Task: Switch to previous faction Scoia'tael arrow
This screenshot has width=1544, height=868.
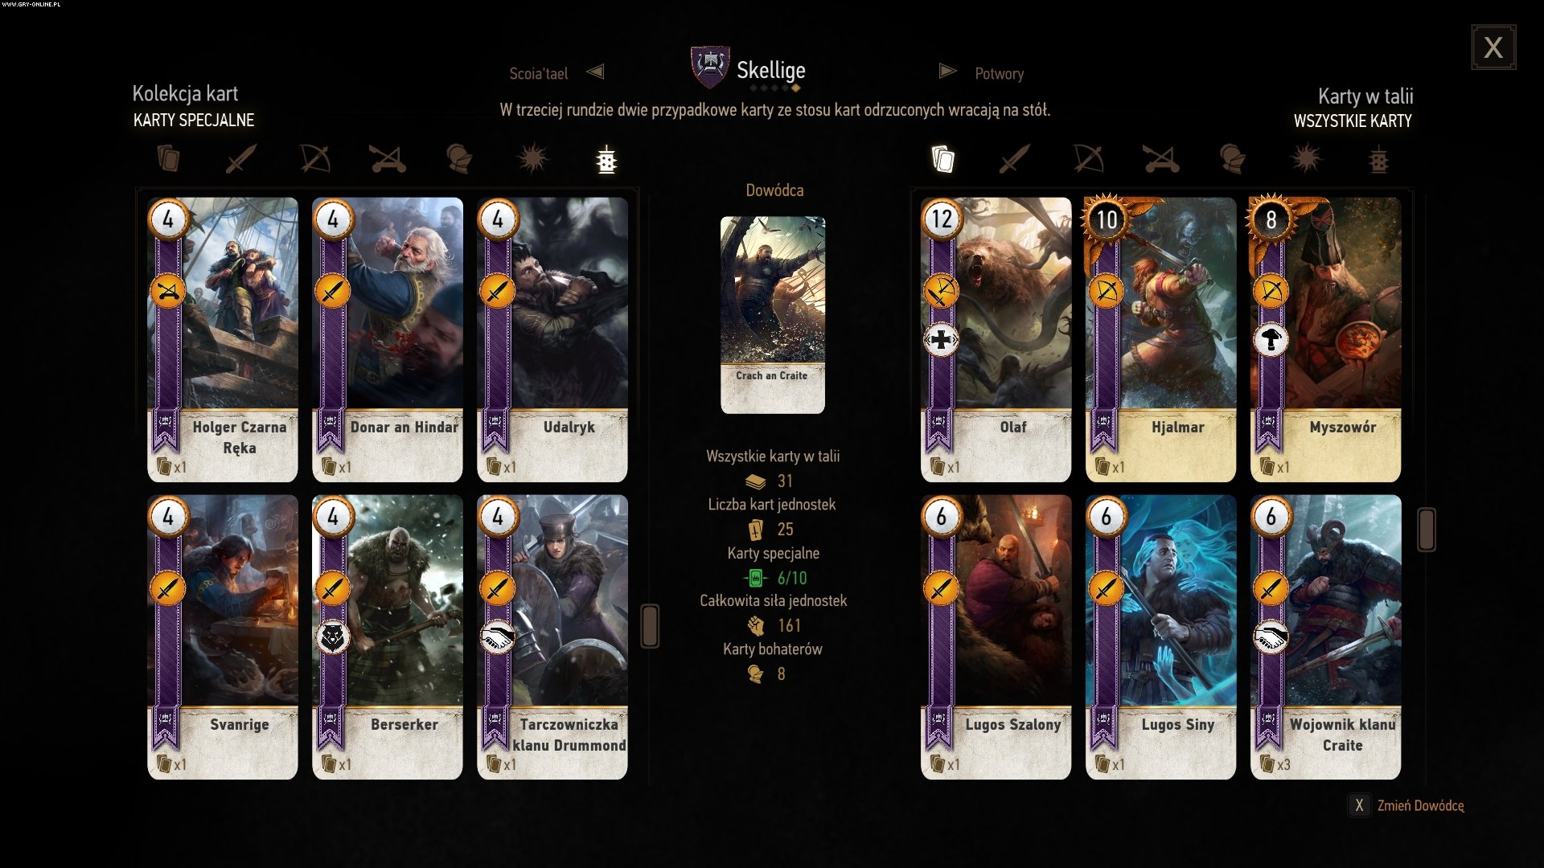Action: [x=595, y=72]
